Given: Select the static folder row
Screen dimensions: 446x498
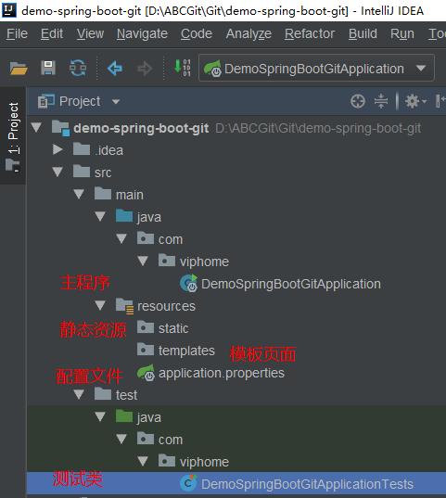Looking at the screenshot, I should [x=173, y=328].
